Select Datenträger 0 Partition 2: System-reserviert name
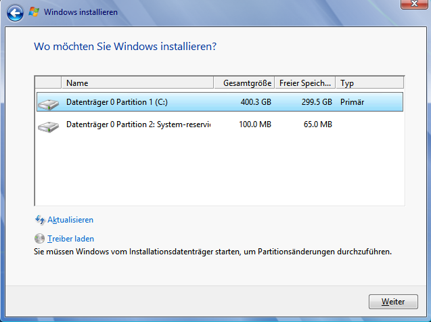Viewport: 431px width, 322px height. coord(138,124)
